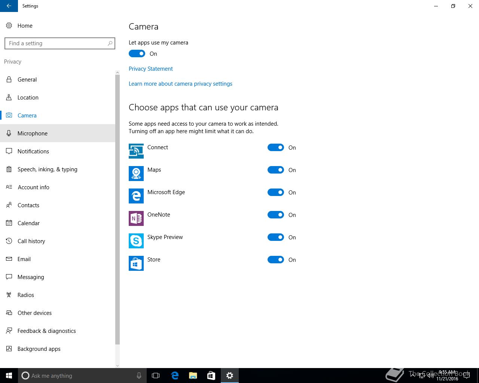Open Store from the taskbar
Viewport: 479px width, 383px height.
211,376
